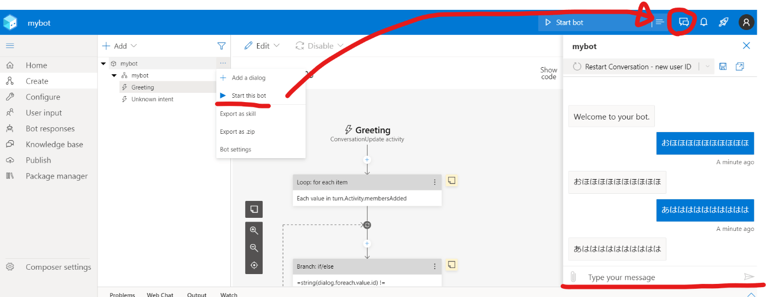
Task: Click the mybot more options ellipsis
Action: (x=223, y=63)
